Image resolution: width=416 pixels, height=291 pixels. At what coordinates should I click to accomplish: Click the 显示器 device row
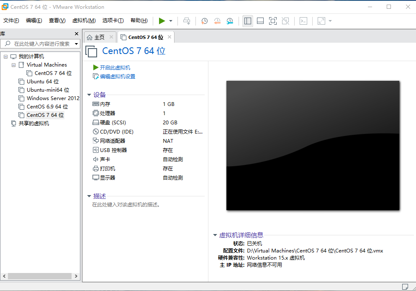tap(148, 178)
